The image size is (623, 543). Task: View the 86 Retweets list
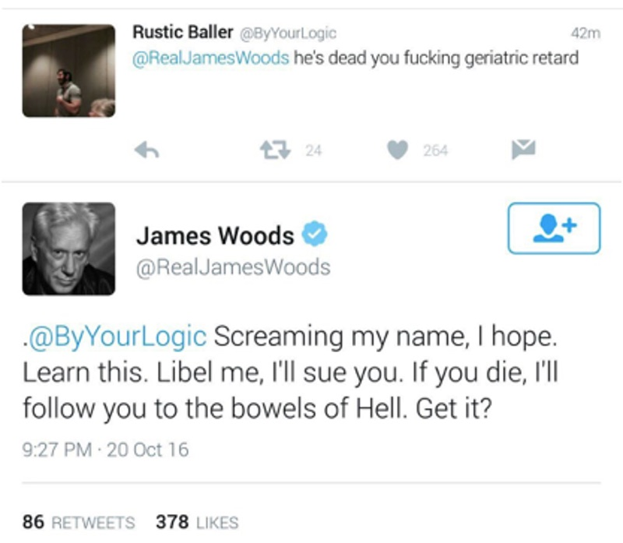click(x=79, y=522)
